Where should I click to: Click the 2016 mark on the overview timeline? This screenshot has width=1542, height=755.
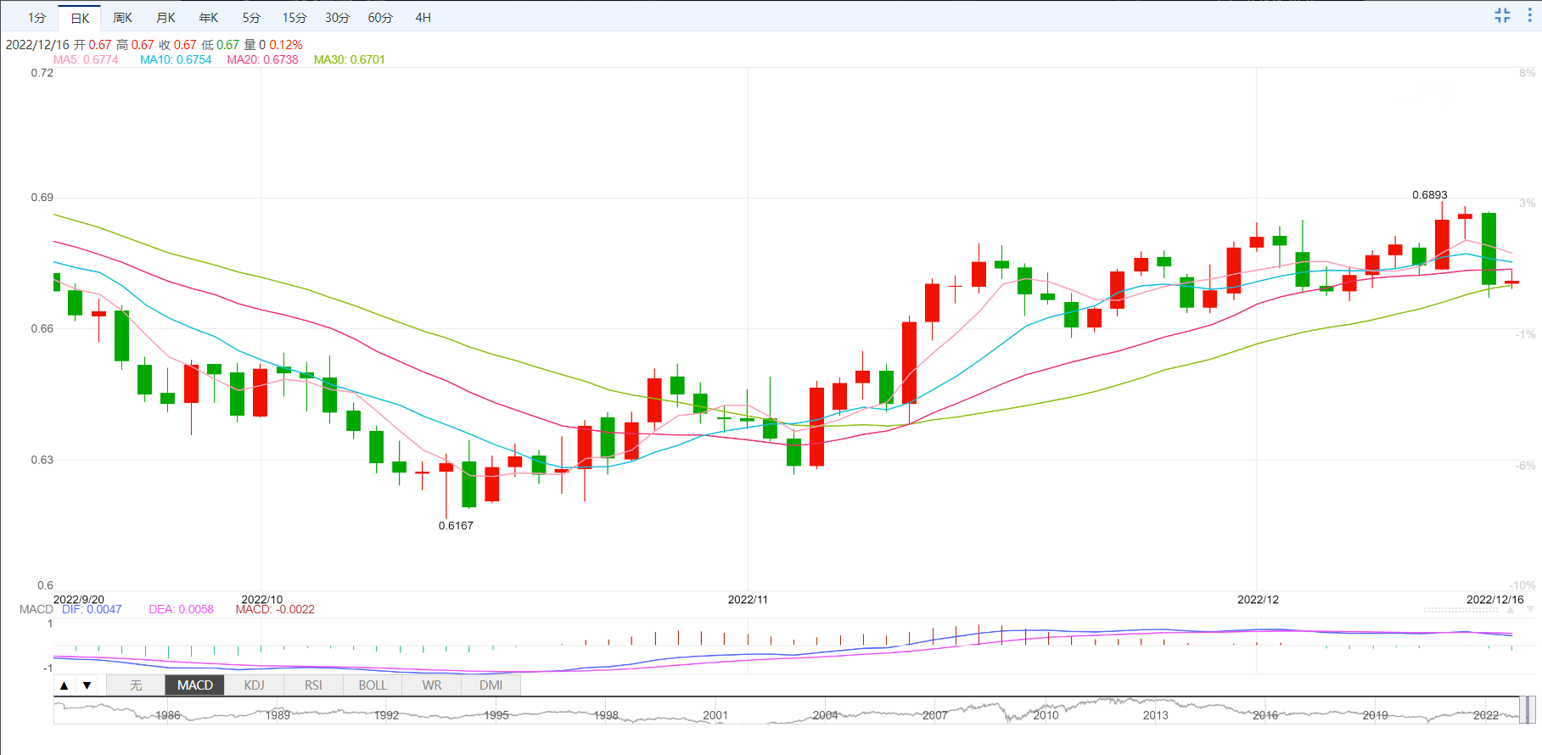click(1265, 715)
